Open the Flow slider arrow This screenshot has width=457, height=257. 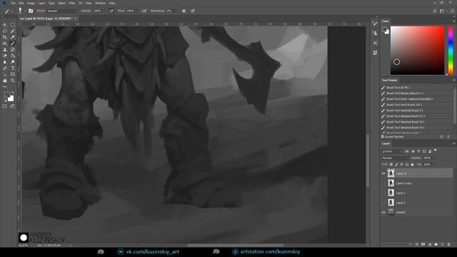pyautogui.click(x=137, y=11)
